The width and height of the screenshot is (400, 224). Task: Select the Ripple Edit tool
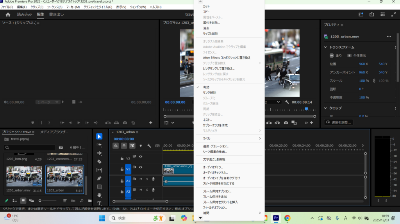pyautogui.click(x=99, y=153)
